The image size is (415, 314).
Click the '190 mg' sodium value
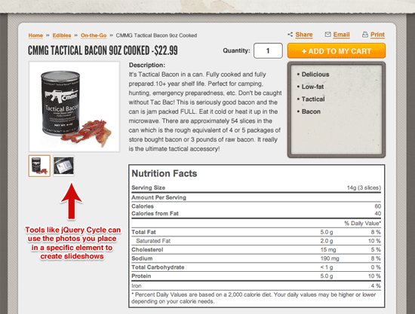click(330, 258)
